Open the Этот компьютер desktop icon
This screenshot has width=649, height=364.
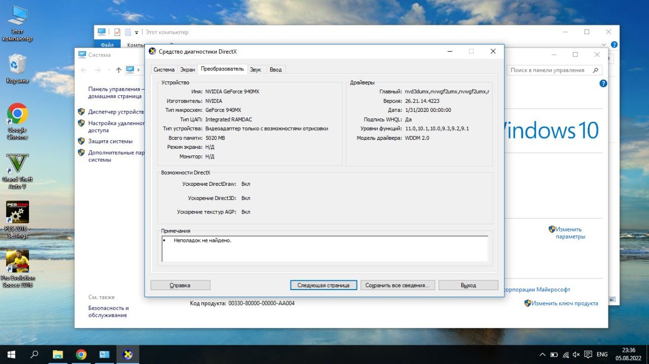[17, 24]
